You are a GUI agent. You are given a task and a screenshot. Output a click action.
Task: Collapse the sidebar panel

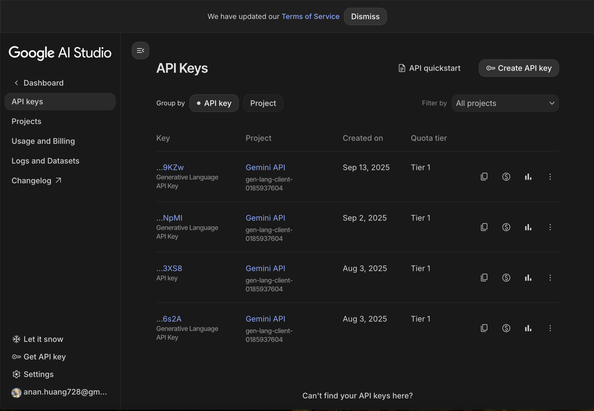tap(140, 51)
